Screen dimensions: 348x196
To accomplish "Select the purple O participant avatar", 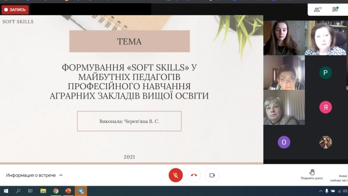I will [284, 142].
